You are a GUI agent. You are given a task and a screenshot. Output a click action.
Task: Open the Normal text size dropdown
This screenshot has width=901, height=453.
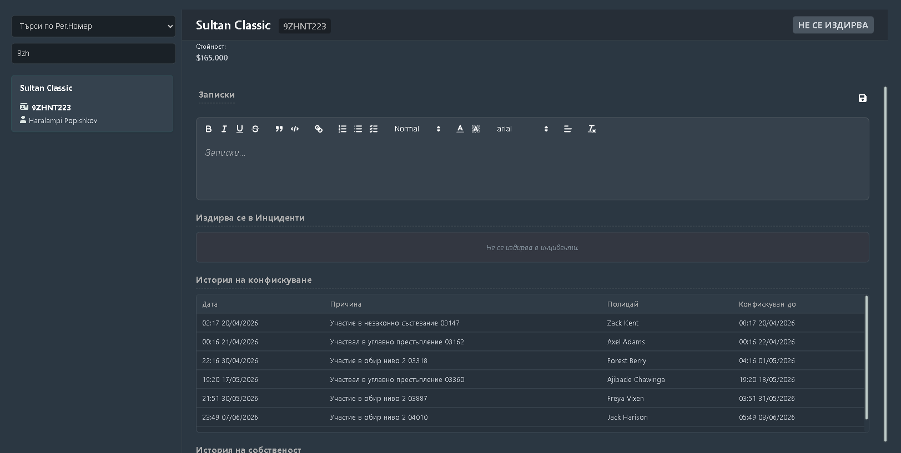(417, 129)
